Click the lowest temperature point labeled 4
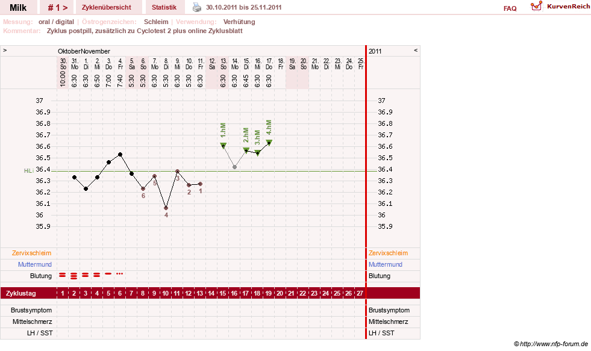The height and width of the screenshot is (351, 591). coord(166,208)
